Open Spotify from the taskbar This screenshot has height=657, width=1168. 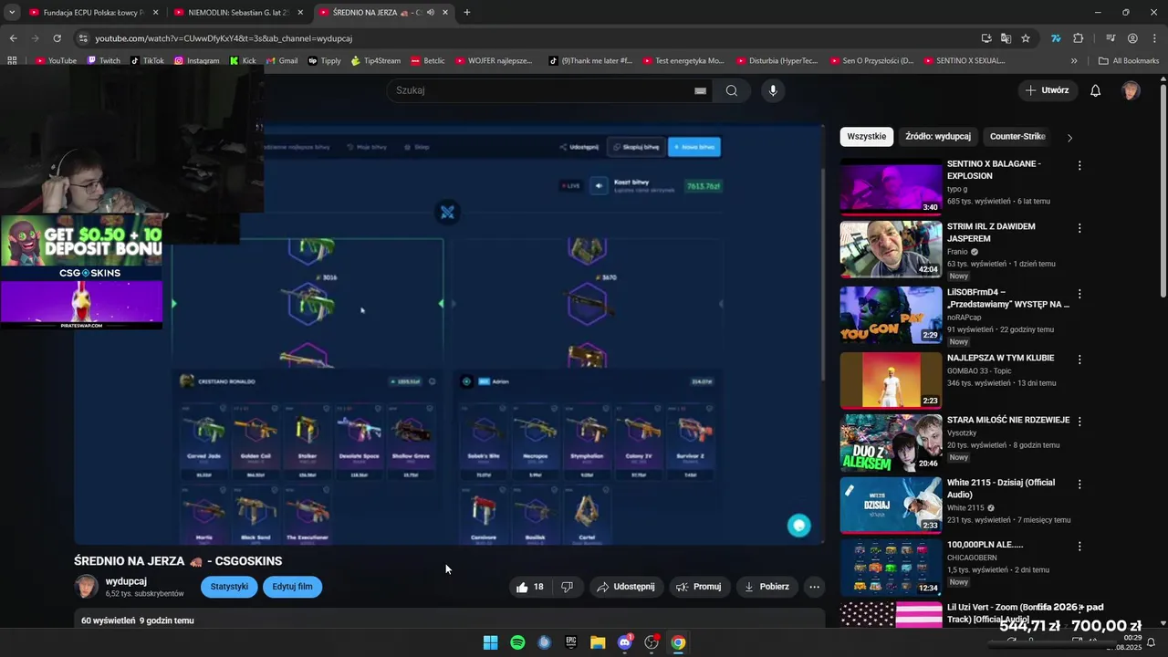click(x=517, y=642)
